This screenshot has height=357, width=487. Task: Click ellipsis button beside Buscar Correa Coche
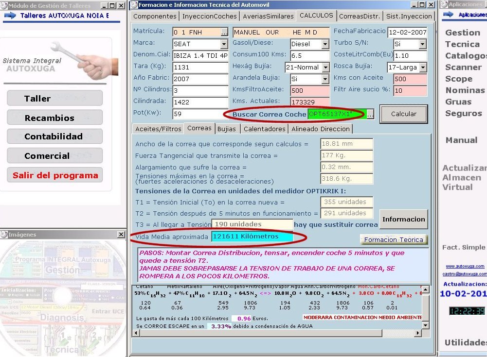point(370,114)
